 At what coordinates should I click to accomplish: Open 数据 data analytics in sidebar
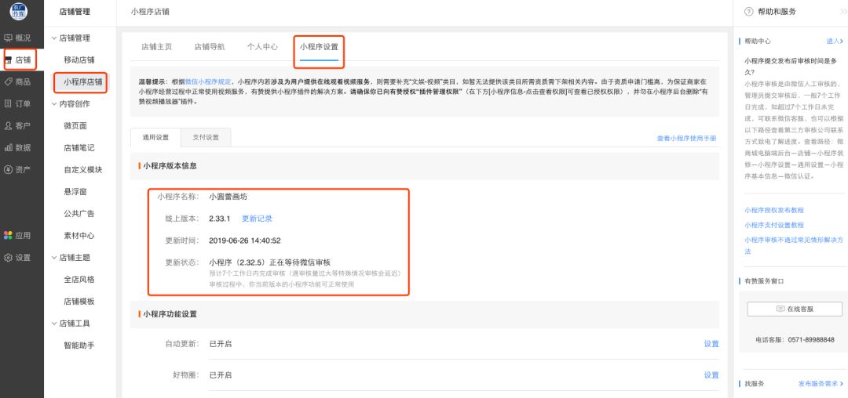click(18, 147)
